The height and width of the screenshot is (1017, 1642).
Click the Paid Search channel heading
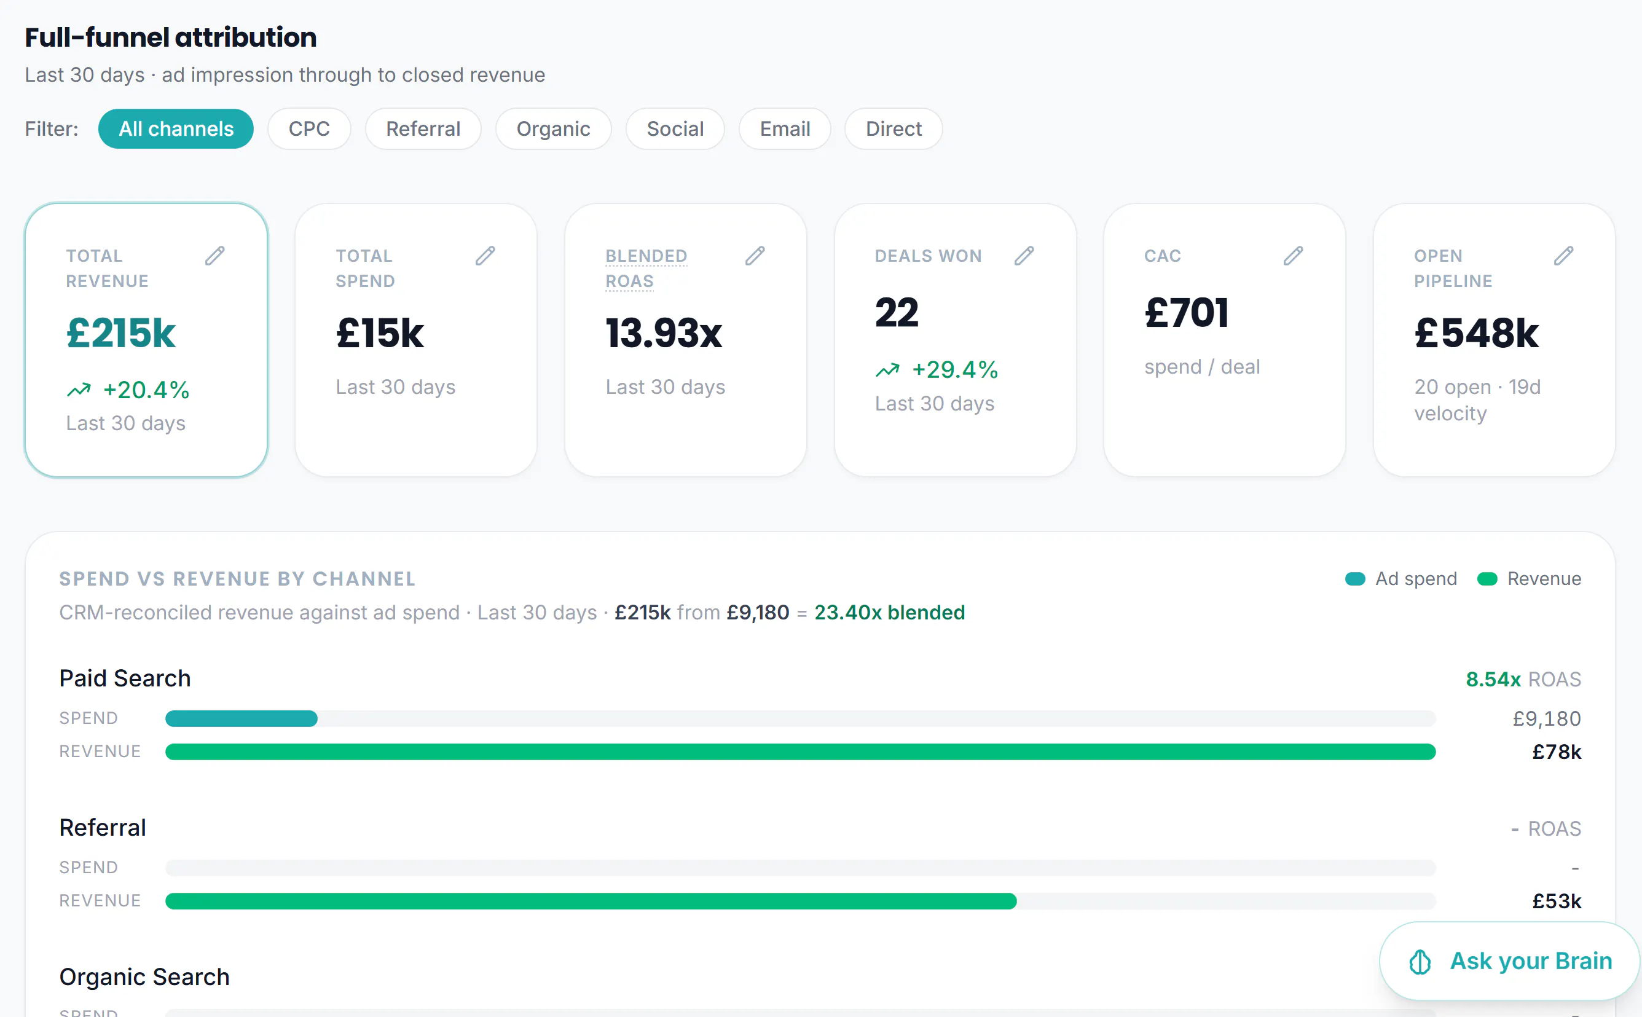click(x=125, y=678)
